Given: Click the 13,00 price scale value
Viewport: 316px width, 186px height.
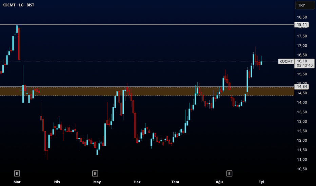Looking at the screenshot, I should click(x=302, y=121).
